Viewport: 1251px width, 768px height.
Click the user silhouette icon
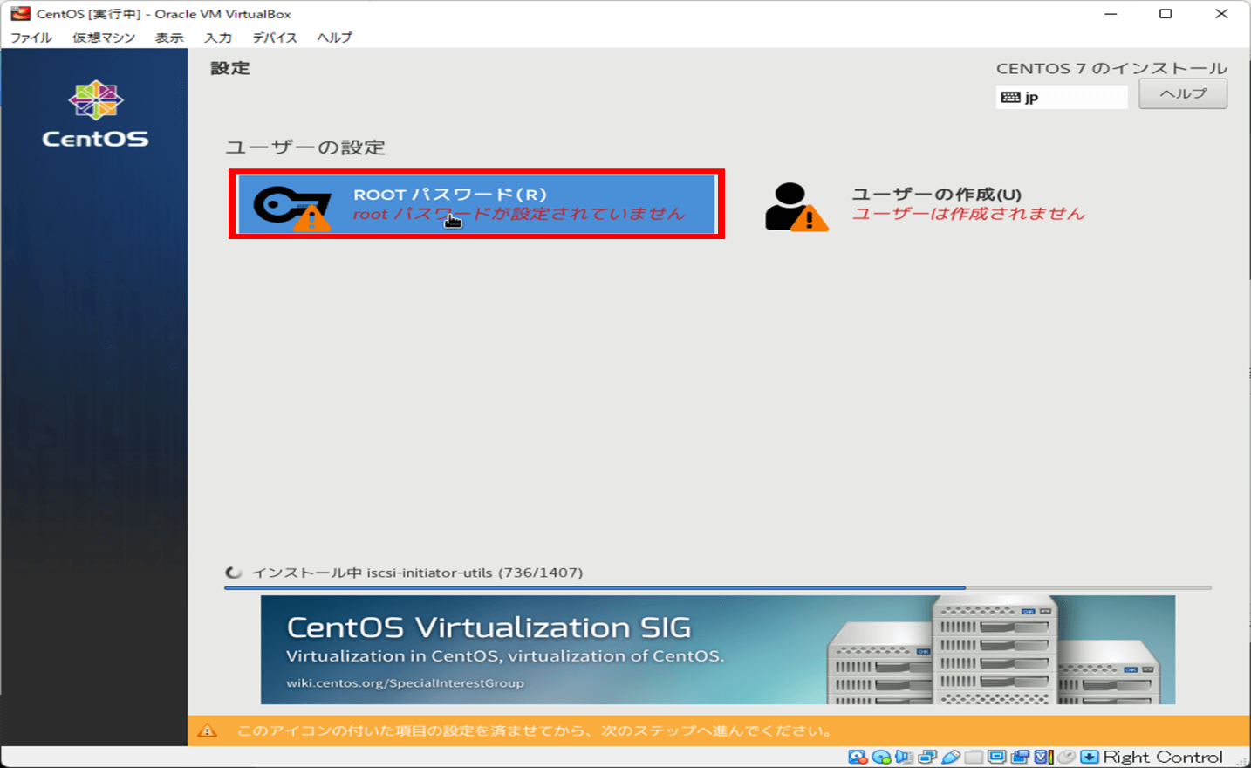[796, 207]
